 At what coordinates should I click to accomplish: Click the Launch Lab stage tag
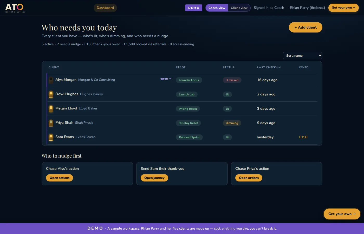(187, 94)
